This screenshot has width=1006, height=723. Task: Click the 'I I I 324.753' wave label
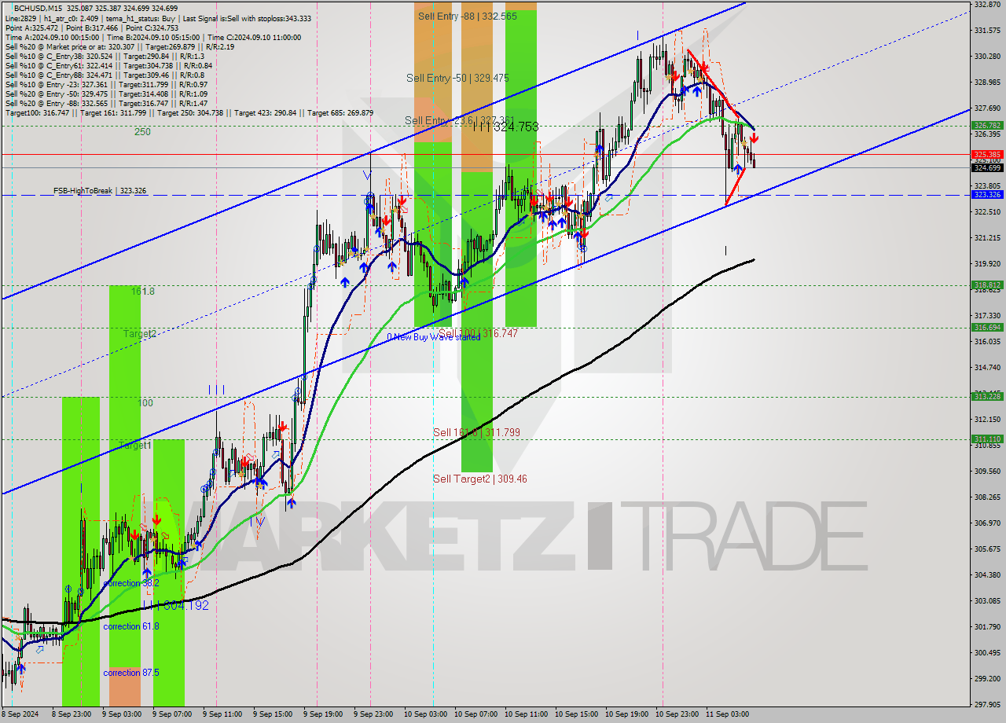click(505, 127)
